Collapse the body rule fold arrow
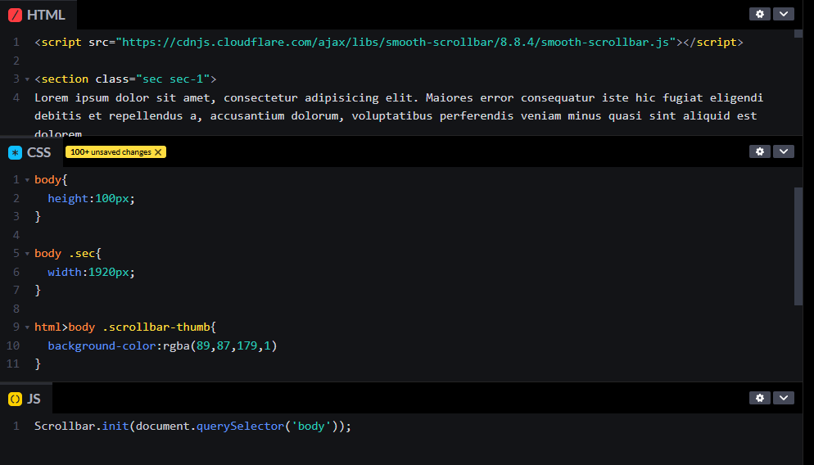Viewport: 814px width, 465px height. [x=27, y=180]
